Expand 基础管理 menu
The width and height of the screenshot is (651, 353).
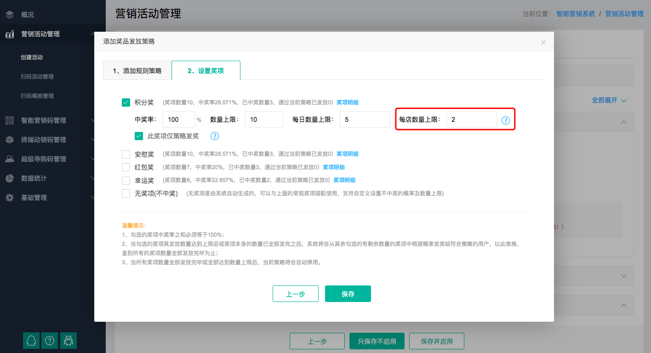(x=34, y=198)
